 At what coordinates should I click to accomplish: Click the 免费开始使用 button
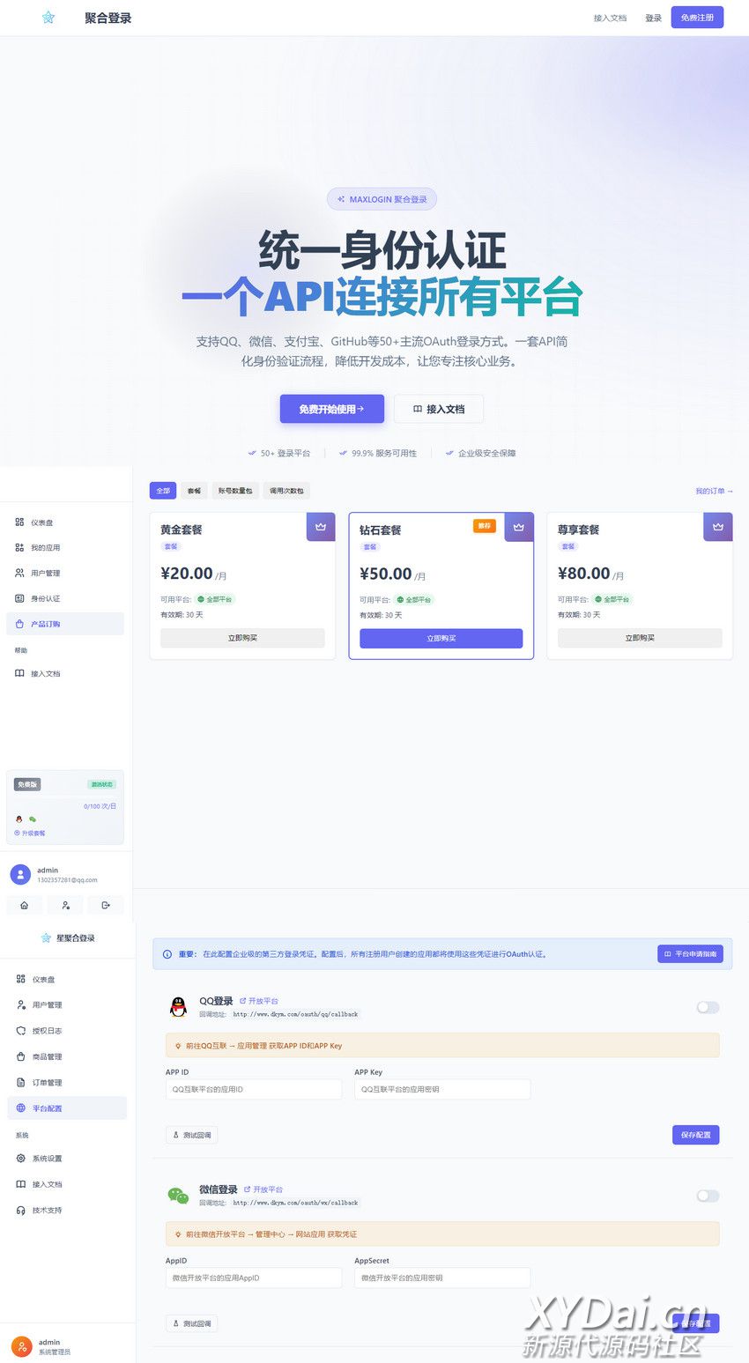[x=331, y=409]
